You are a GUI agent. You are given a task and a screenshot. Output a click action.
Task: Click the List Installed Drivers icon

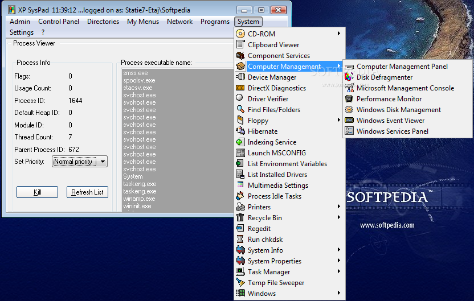[x=240, y=174]
